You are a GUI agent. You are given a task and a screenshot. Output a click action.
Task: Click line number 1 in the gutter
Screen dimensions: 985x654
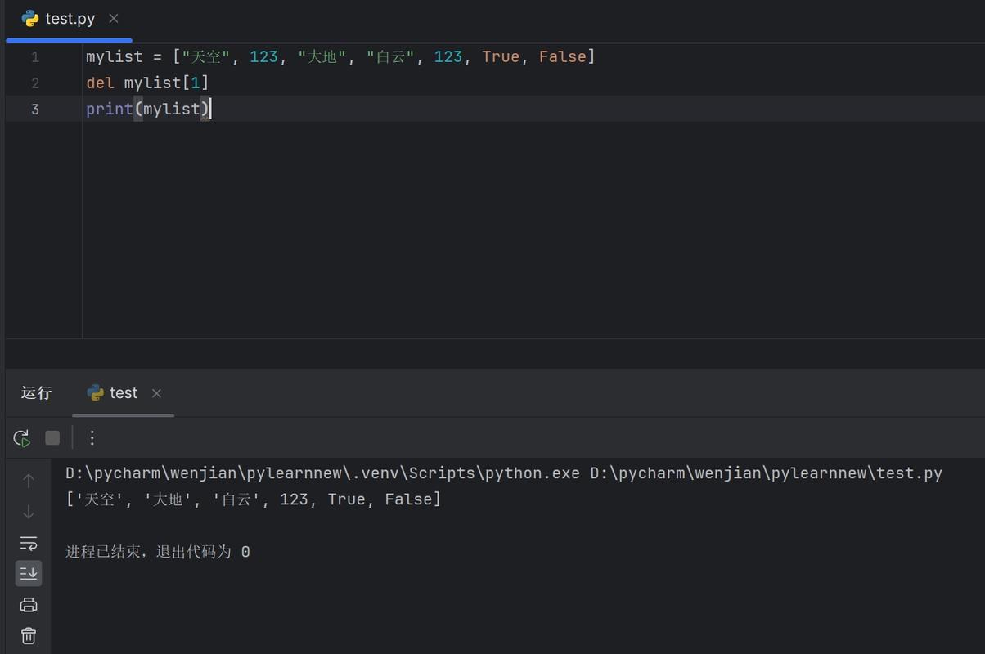(35, 56)
